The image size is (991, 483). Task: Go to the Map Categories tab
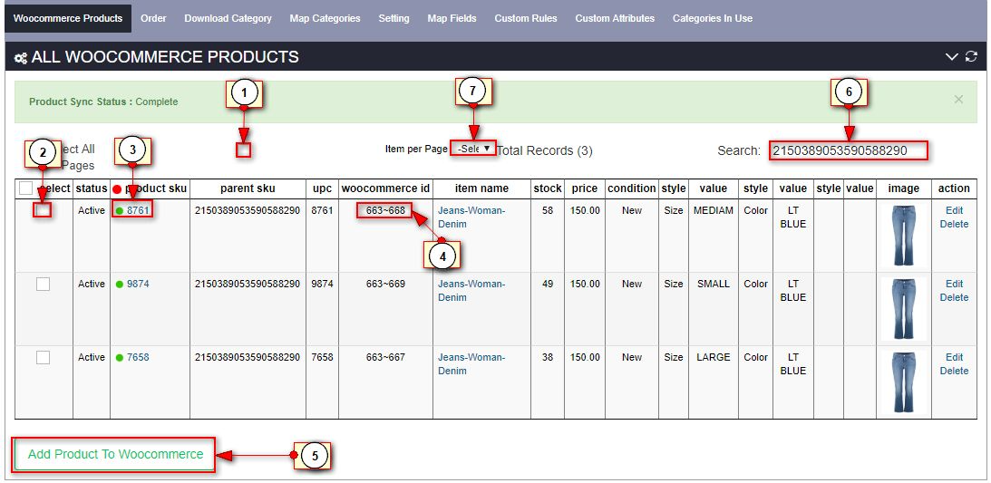(325, 18)
